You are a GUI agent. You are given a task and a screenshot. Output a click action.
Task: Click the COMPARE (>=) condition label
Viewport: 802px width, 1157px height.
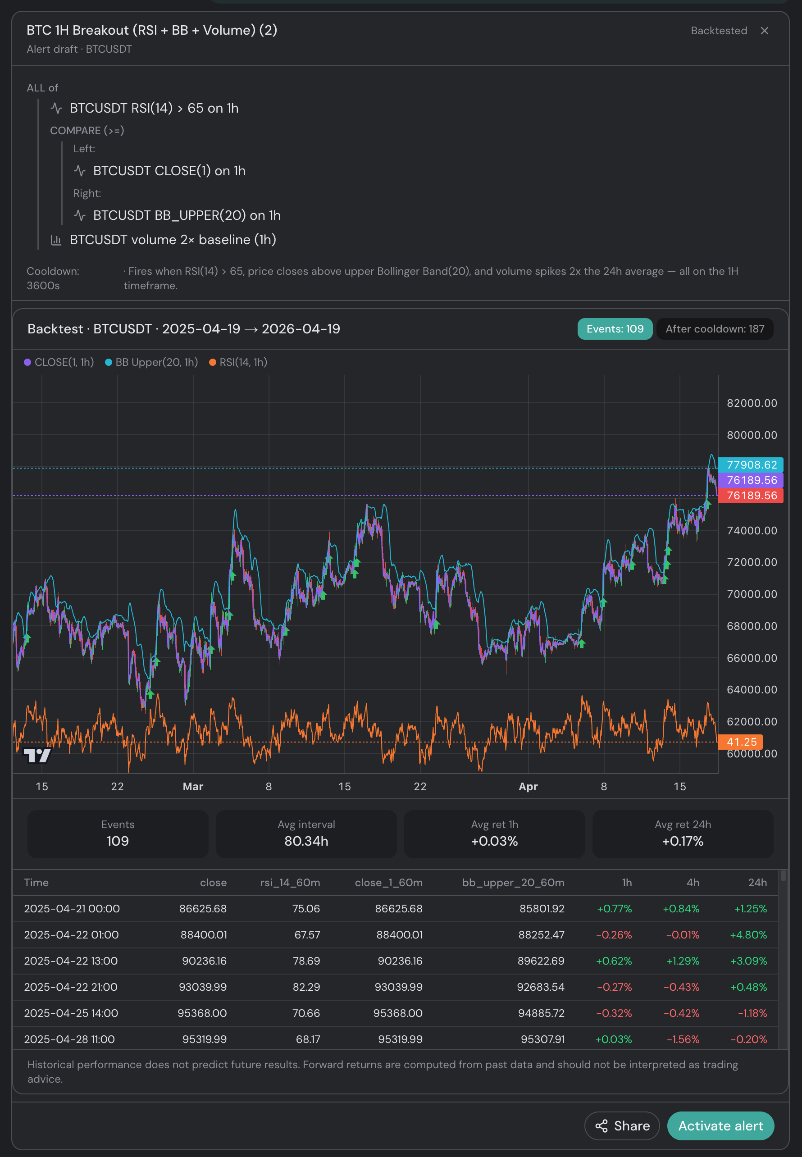87,131
